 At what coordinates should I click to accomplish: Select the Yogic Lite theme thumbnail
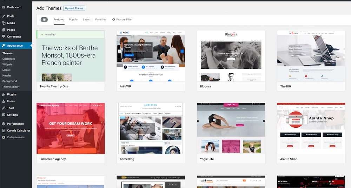click(x=231, y=128)
